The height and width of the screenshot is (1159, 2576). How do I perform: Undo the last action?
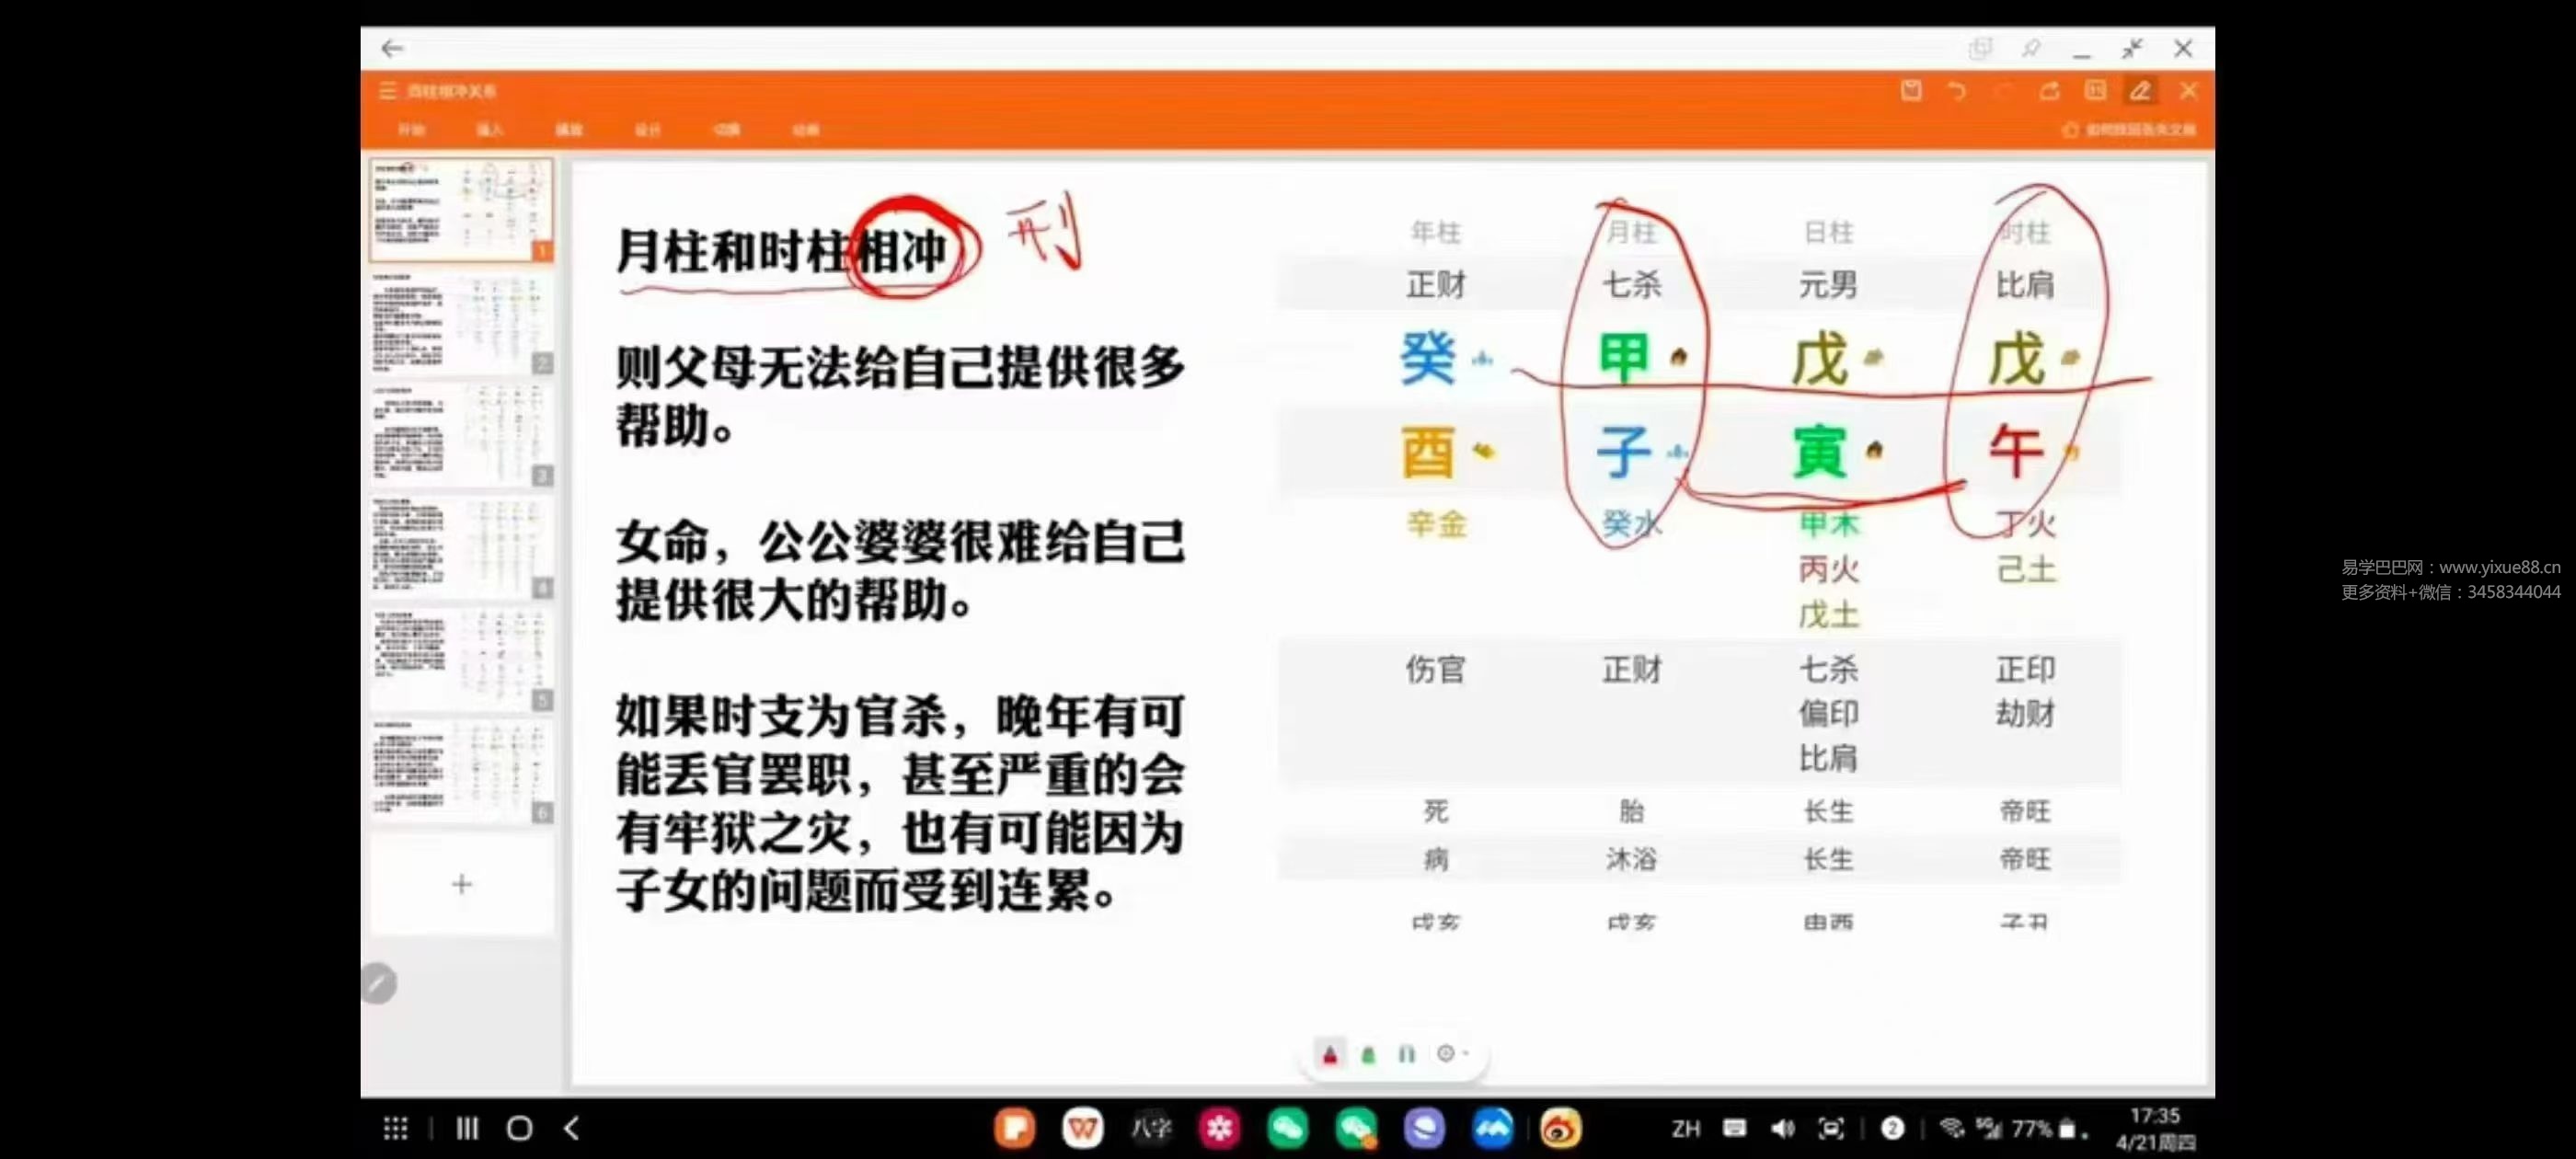point(1956,91)
